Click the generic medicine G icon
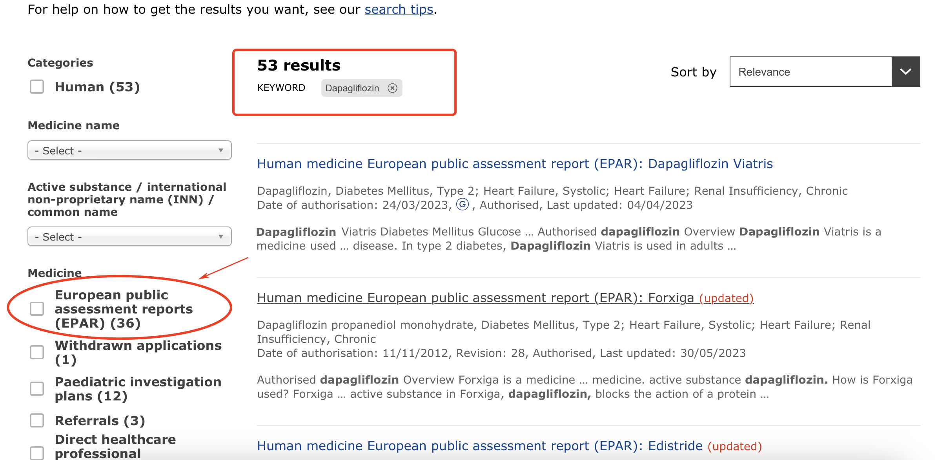936x460 pixels. tap(463, 205)
